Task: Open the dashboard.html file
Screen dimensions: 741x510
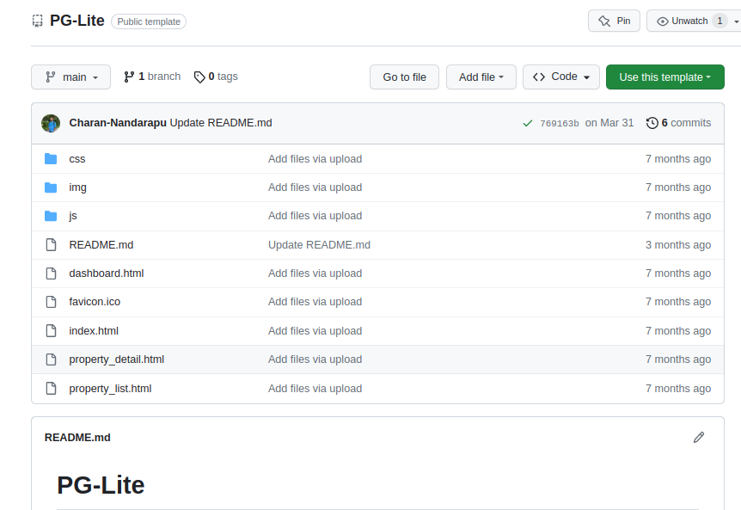Action: 107,273
